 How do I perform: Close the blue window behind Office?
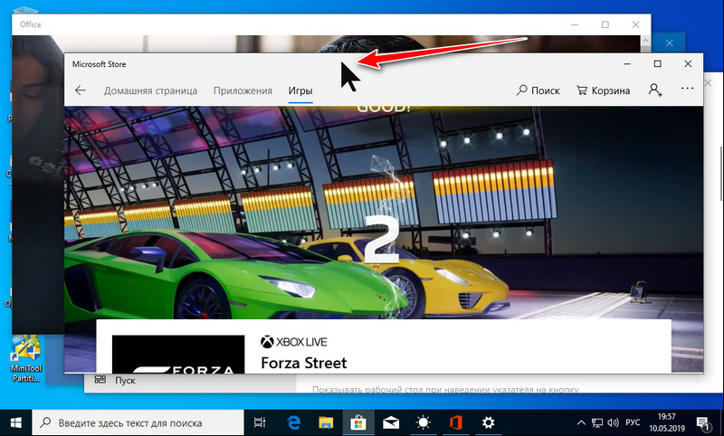(x=670, y=43)
